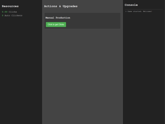
Task: Click the "Actions & Upgrades" heading
Action: [x=61, y=6]
